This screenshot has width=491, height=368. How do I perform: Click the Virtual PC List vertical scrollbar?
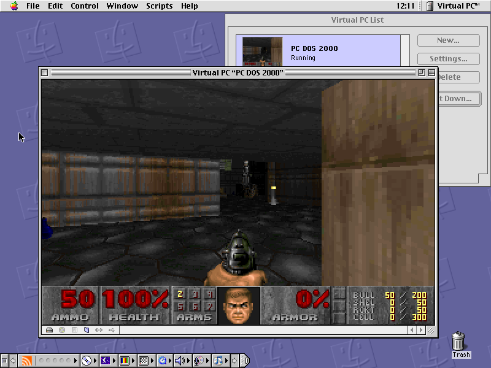click(405, 50)
